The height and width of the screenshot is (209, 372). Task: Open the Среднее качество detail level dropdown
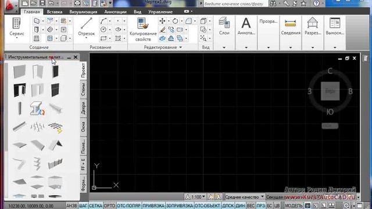click(244, 197)
